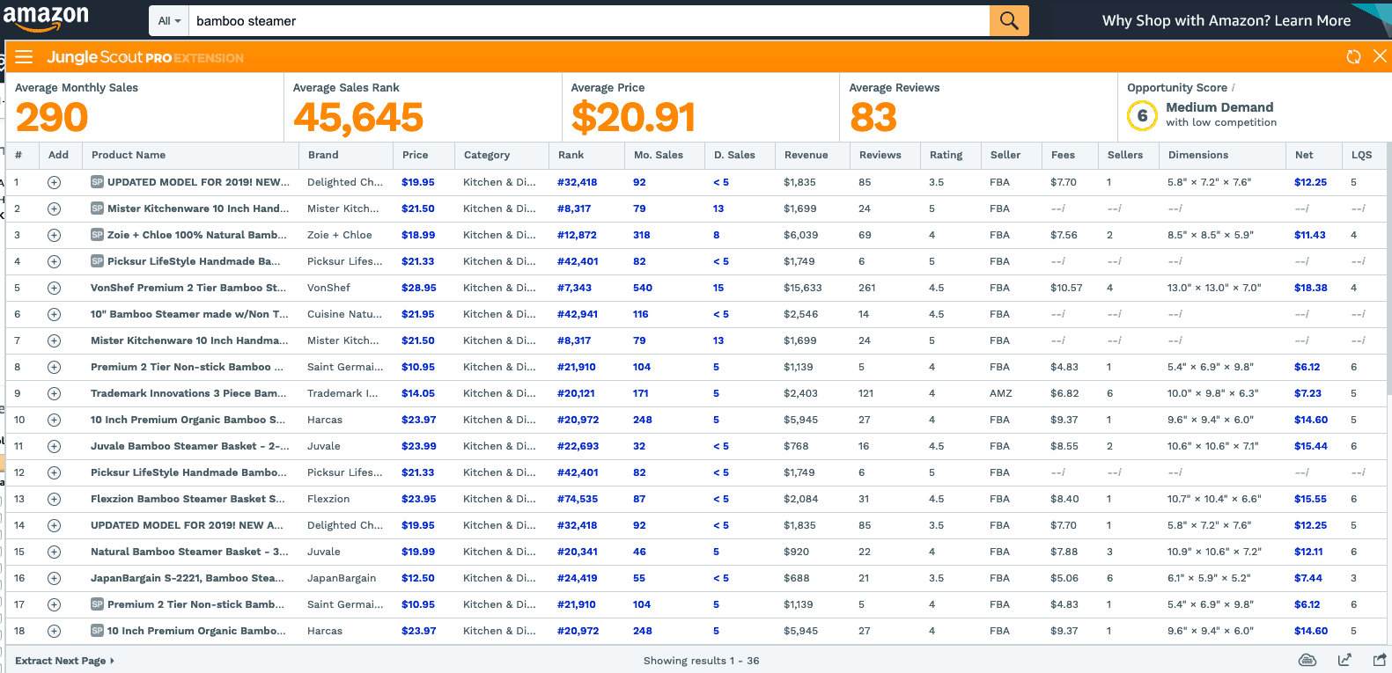Open the All departments search dropdown
Image resolution: width=1392 pixels, height=673 pixels.
[x=169, y=21]
